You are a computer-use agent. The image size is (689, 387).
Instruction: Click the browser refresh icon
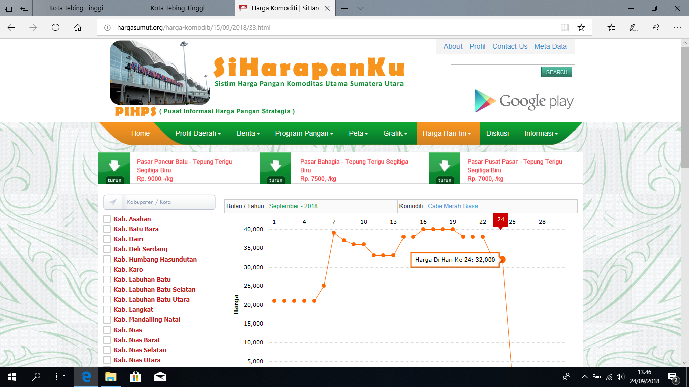[x=55, y=28]
